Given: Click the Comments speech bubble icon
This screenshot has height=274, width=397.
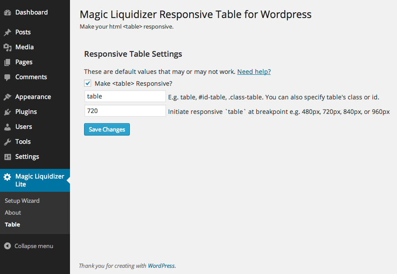Looking at the screenshot, I should click(7, 77).
